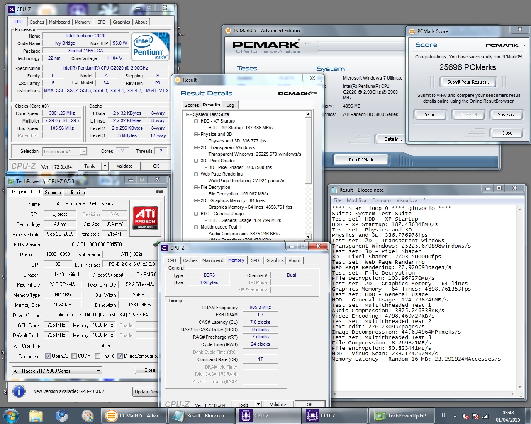The height and width of the screenshot is (424, 531).
Task: Open the Sensors tab in GPU-Z
Action: coord(53,192)
